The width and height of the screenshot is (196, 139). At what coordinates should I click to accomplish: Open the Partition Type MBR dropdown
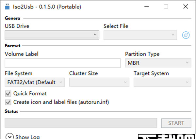pos(158,63)
